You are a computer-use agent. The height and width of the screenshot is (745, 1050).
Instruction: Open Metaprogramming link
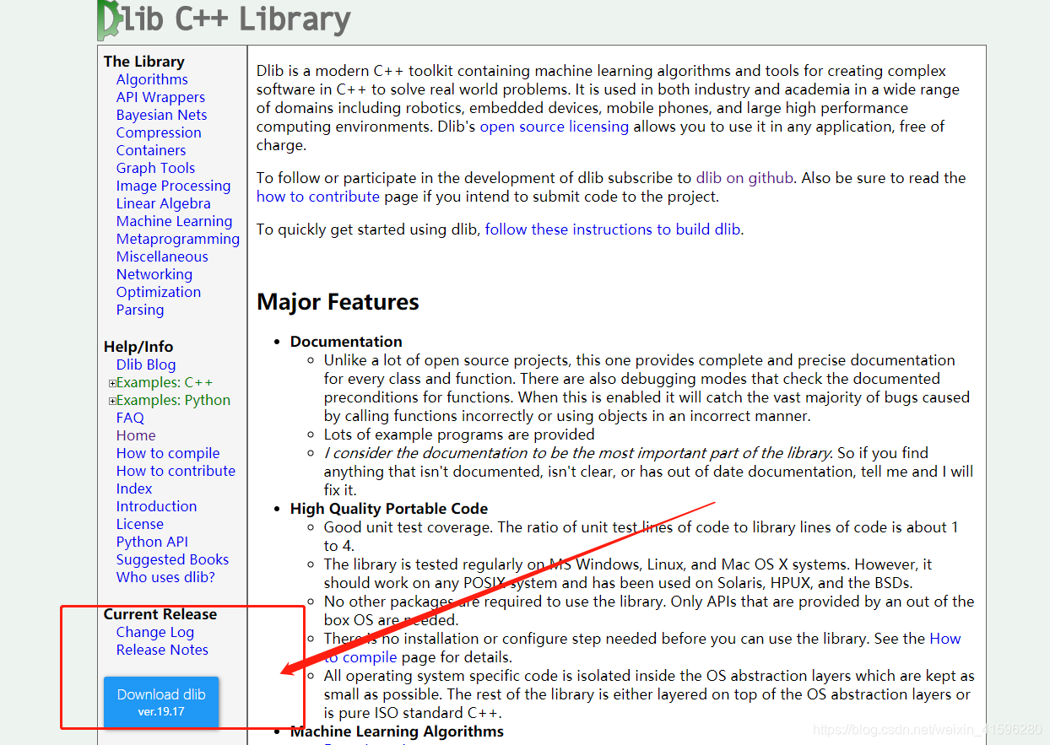178,239
